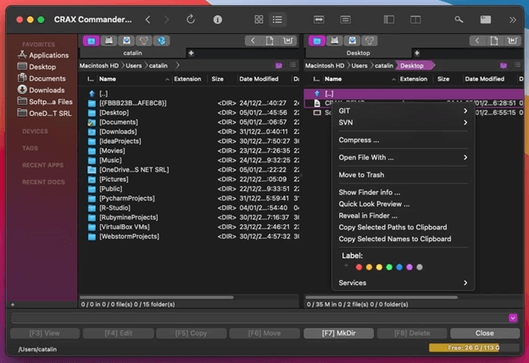
Task: Apply the red label color
Action: [x=359, y=267]
